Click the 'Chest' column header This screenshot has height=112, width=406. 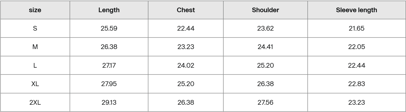[x=186, y=10]
